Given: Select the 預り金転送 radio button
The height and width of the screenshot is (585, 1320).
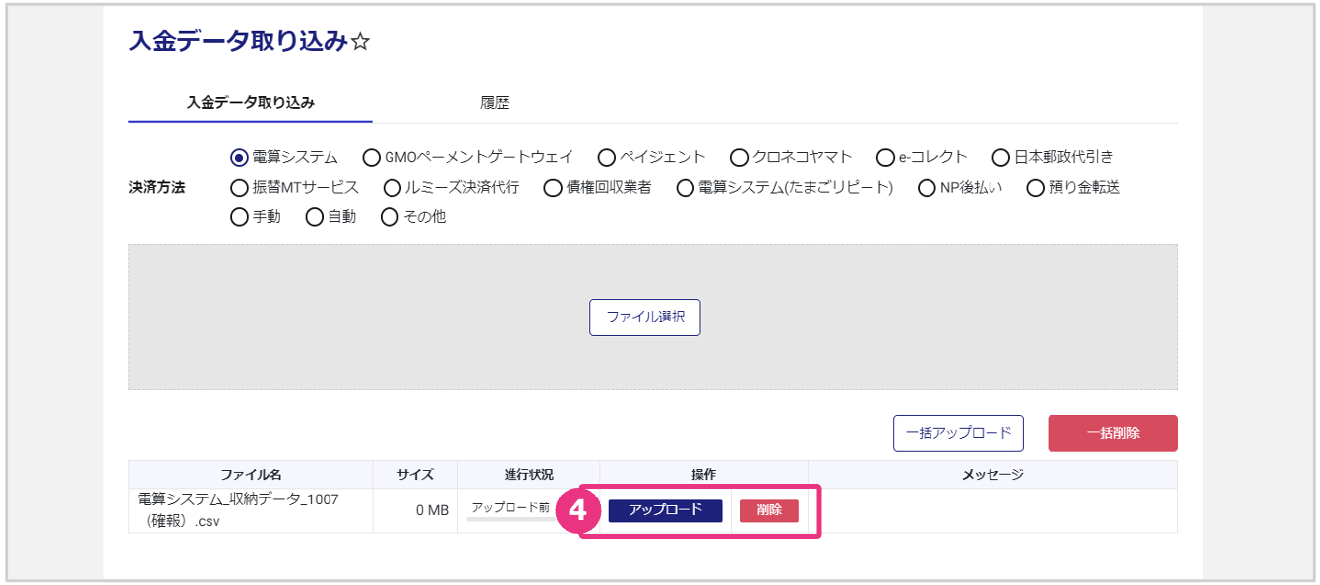Looking at the screenshot, I should pos(1035,187).
